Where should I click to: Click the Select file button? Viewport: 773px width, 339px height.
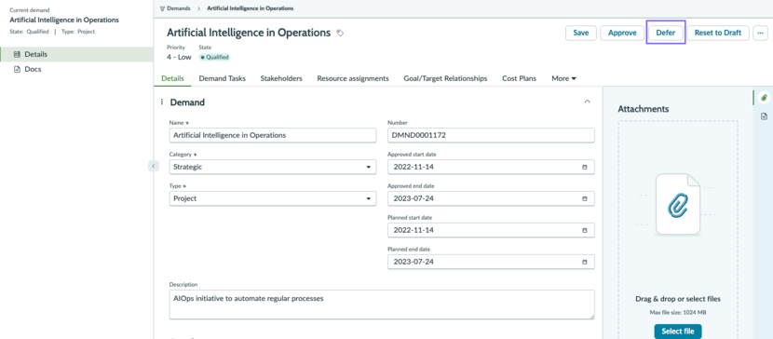[678, 332]
